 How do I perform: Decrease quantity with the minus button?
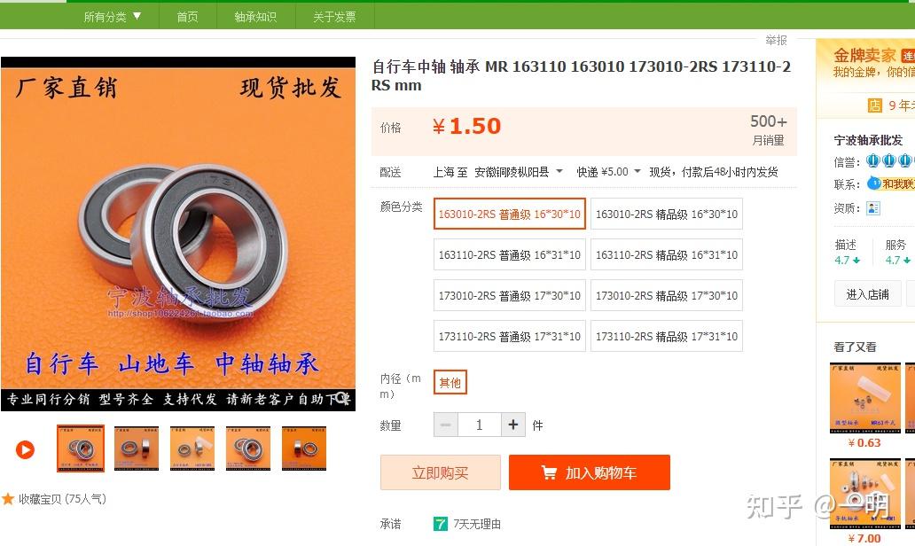pos(446,425)
